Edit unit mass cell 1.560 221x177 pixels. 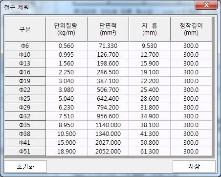click(66, 64)
